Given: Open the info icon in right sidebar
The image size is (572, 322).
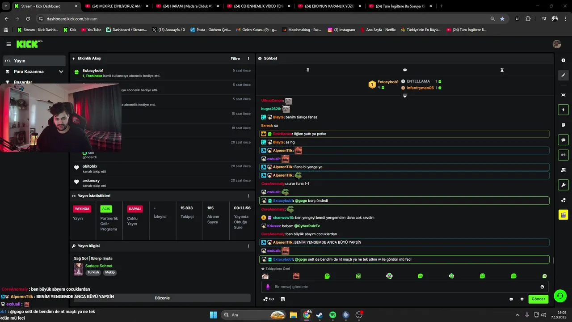Looking at the screenshot, I should point(563,60).
